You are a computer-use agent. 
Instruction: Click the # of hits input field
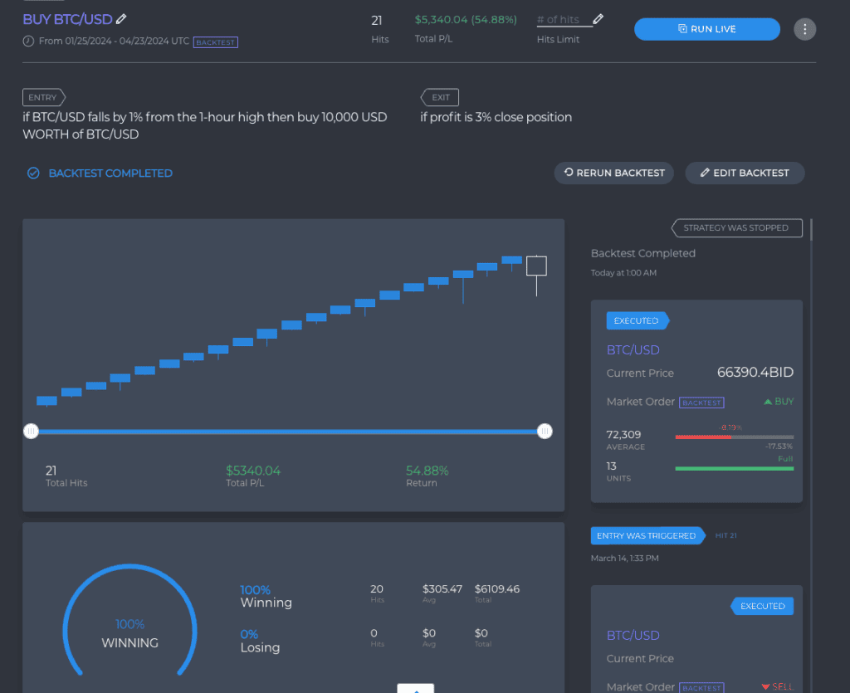click(x=564, y=20)
